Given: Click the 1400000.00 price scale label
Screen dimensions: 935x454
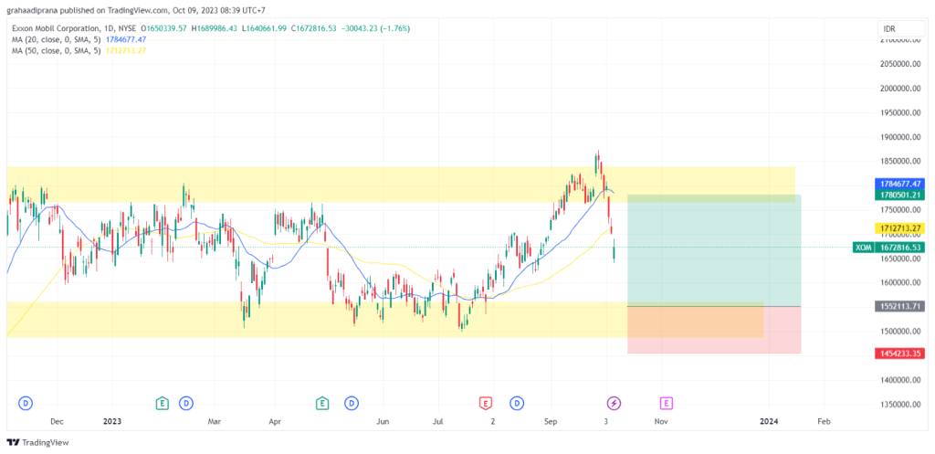Looking at the screenshot, I should click(901, 380).
